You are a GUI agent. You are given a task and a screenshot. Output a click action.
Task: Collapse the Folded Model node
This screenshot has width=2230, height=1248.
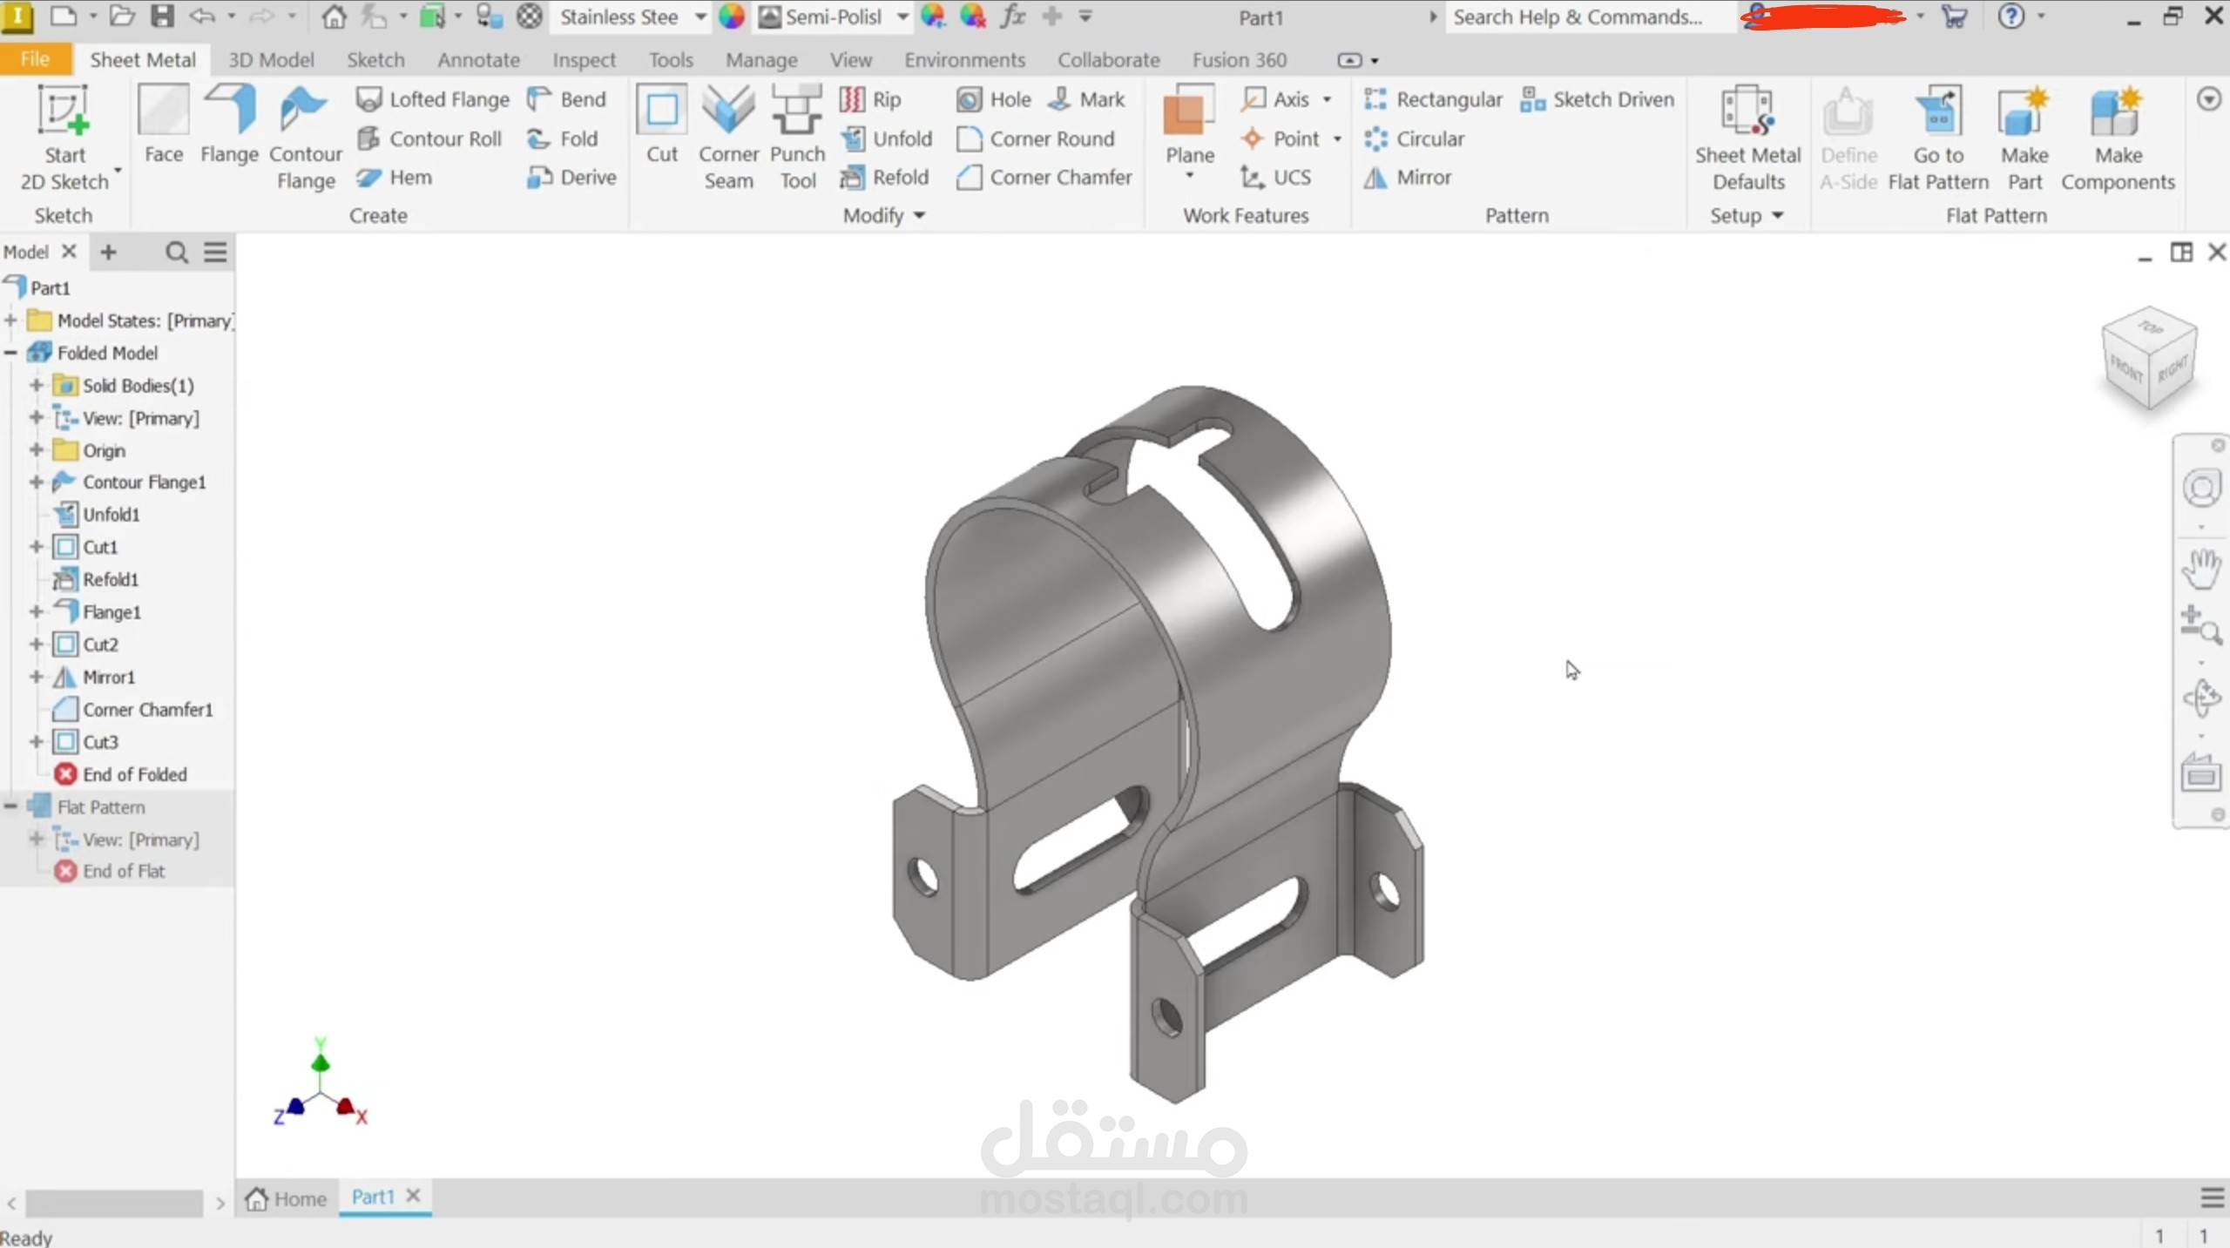[10, 353]
